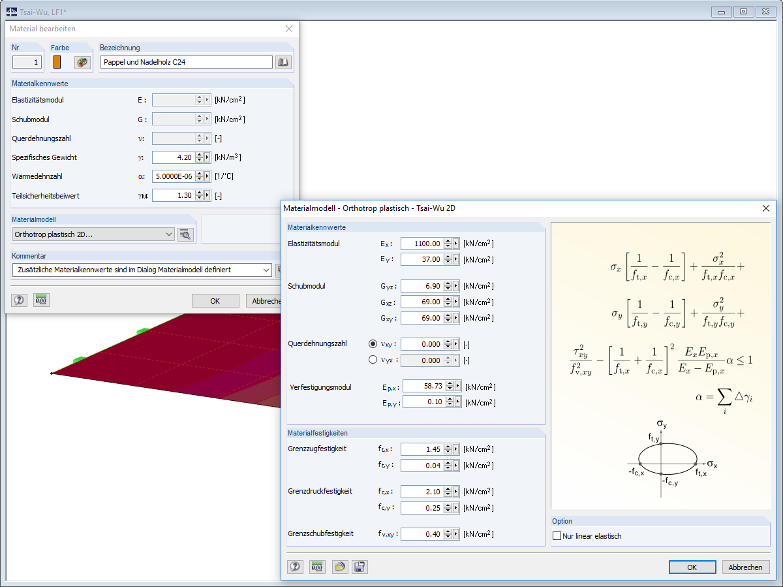Click the Nr. field showing 1

pyautogui.click(x=27, y=63)
